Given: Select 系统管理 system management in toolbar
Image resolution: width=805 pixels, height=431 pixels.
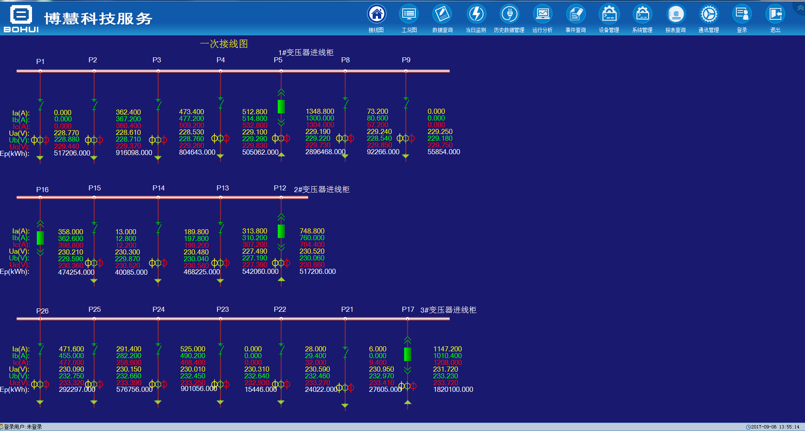Looking at the screenshot, I should tap(642, 14).
